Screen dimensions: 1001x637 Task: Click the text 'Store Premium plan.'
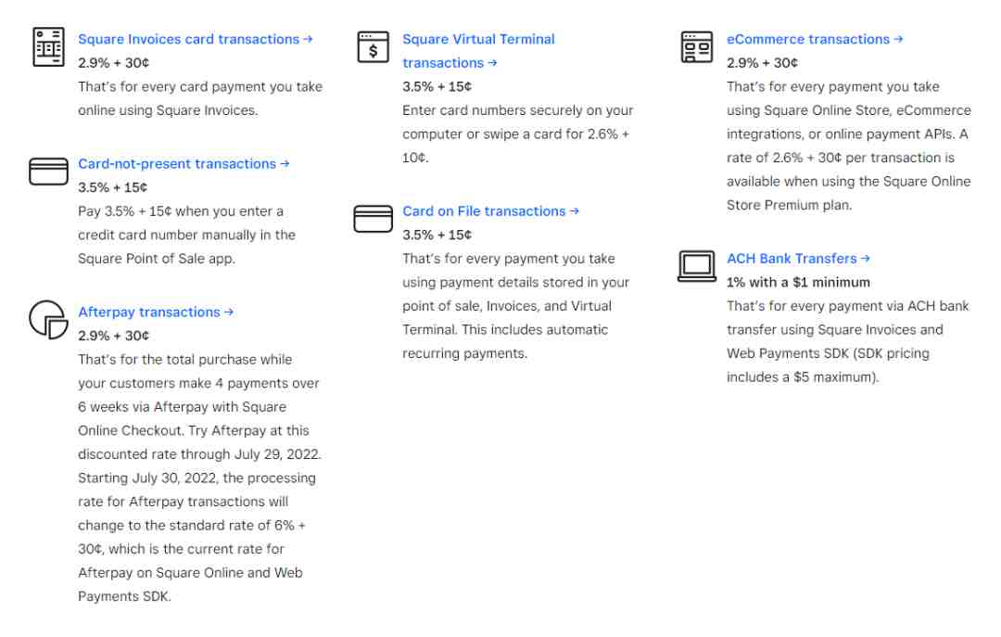pyautogui.click(x=789, y=205)
